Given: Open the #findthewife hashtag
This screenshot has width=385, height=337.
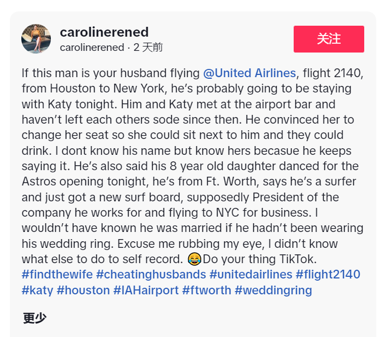Looking at the screenshot, I should pyautogui.click(x=57, y=275).
